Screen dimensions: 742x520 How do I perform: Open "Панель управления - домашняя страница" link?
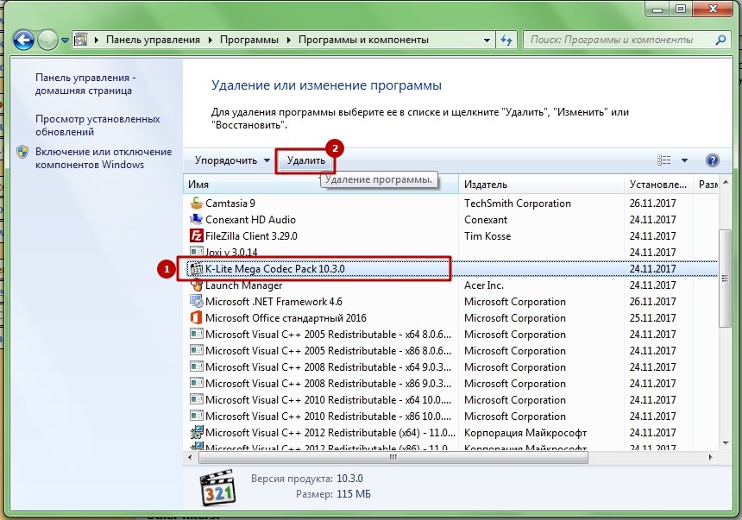click(85, 84)
